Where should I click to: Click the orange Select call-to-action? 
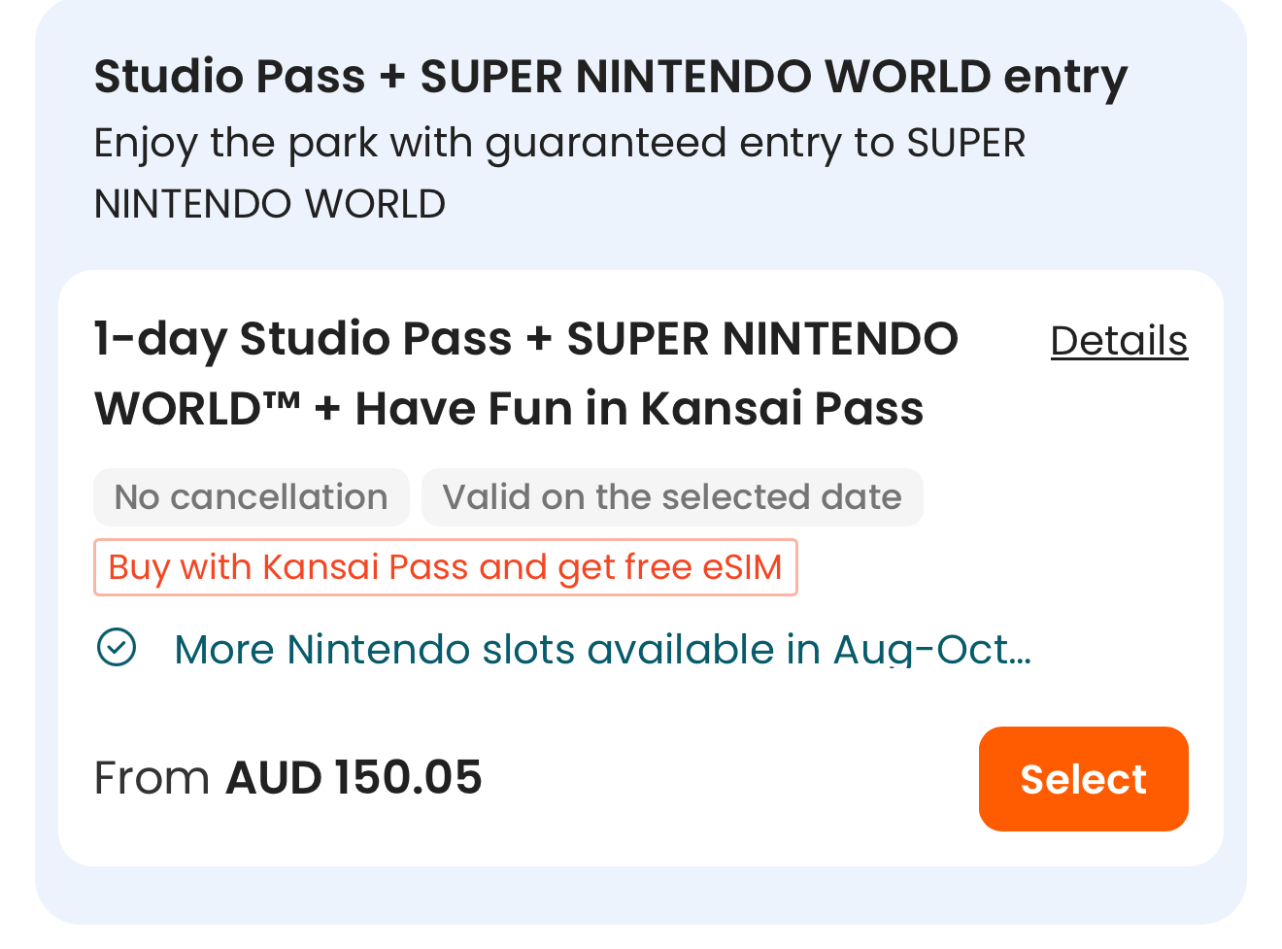click(1083, 779)
